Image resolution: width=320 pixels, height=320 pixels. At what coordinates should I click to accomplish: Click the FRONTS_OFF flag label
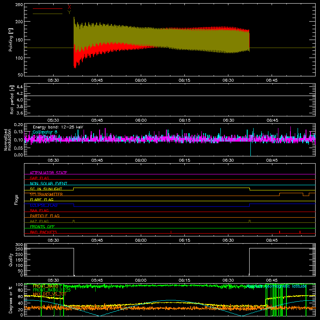click(x=42, y=226)
